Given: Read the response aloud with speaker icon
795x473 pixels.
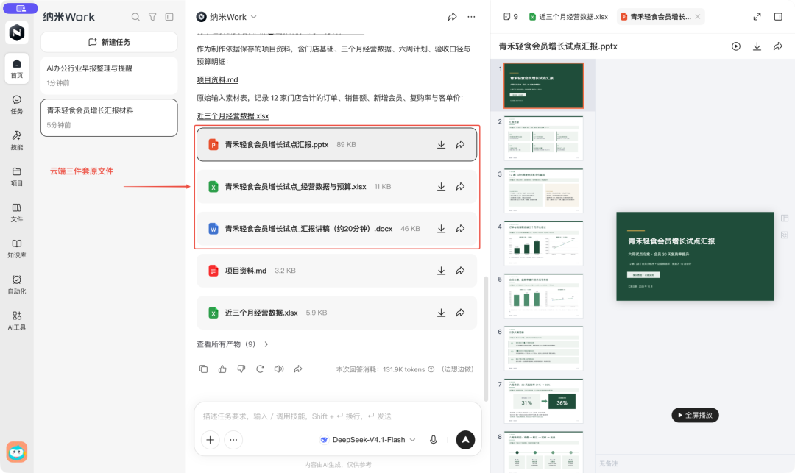Looking at the screenshot, I should click(279, 369).
